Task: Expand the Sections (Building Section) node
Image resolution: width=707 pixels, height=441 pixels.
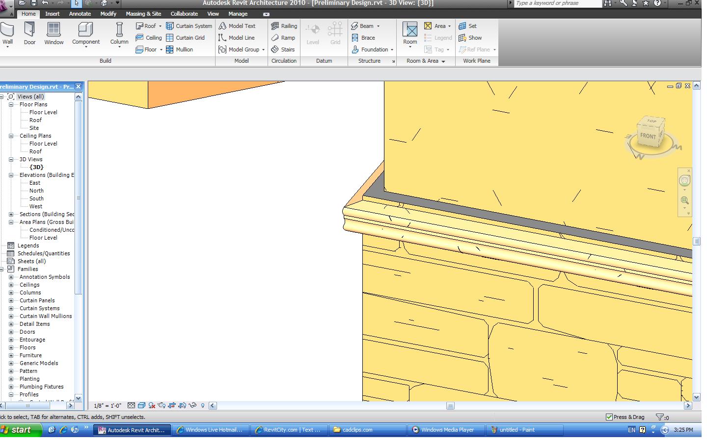Action: coord(11,214)
